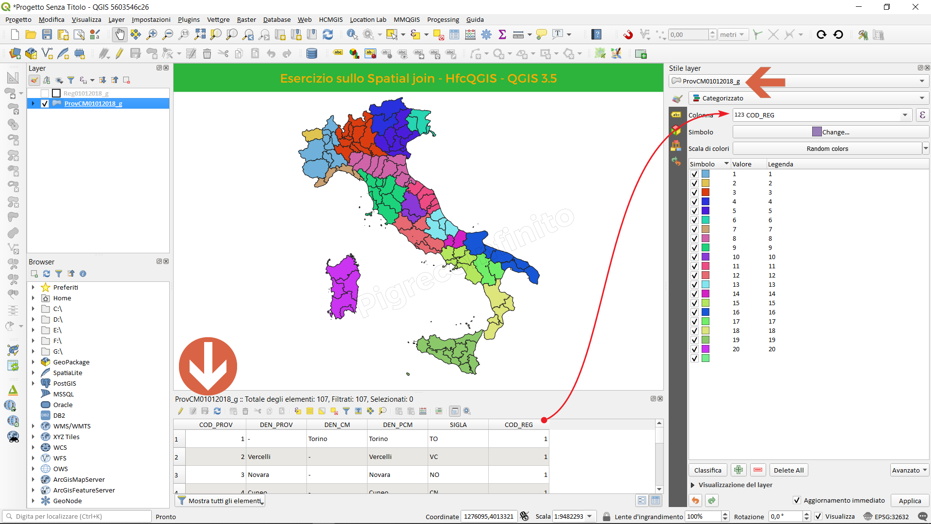Image resolution: width=931 pixels, height=524 pixels.
Task: Click the magenta swatch for value 14
Action: 706,294
